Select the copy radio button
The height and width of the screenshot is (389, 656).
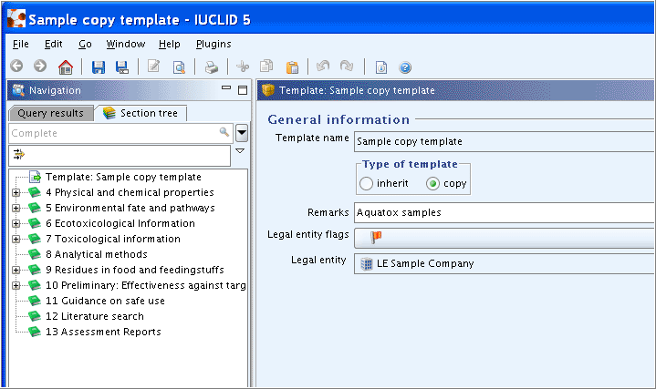click(432, 183)
